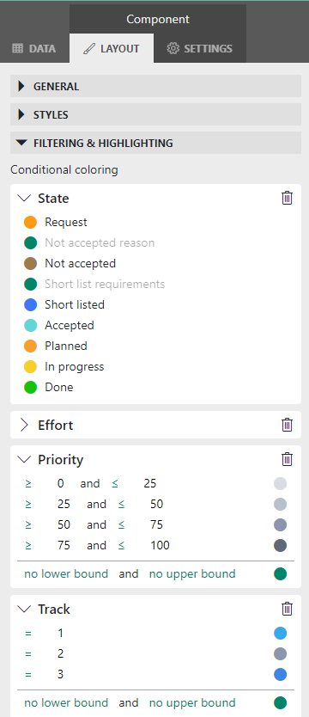Screen dimensions: 309x717
Task: Pick color for Priority 75 to 100 range
Action: pyautogui.click(x=280, y=546)
